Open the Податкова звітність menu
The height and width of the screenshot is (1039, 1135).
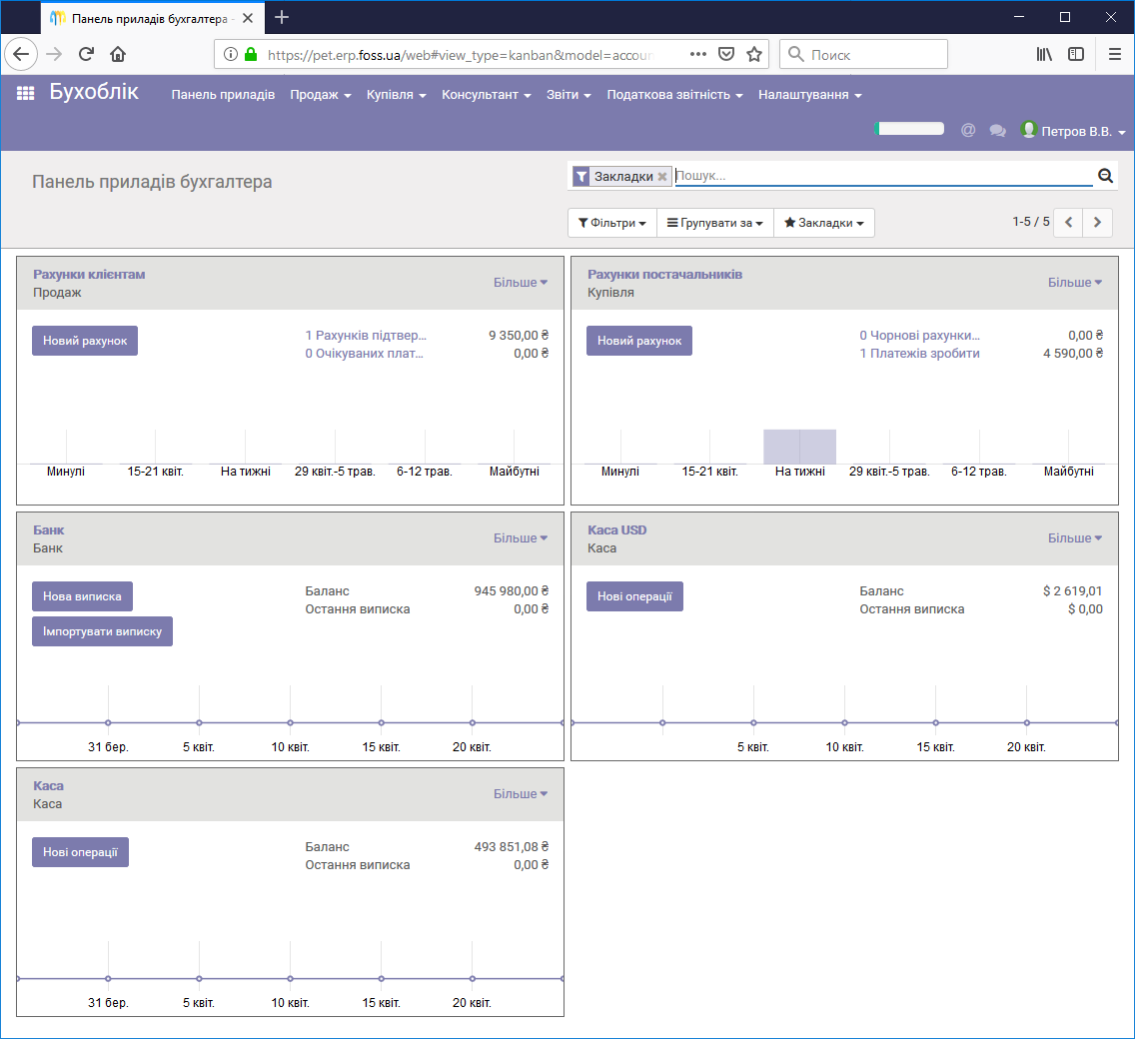tap(674, 95)
